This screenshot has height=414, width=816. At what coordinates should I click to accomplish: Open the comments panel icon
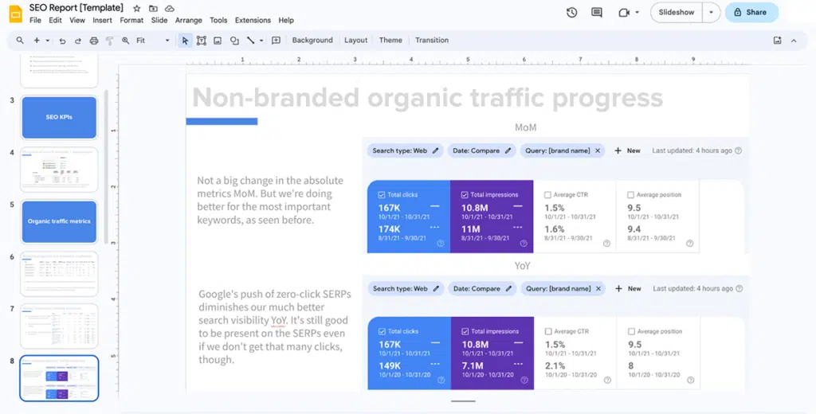tap(597, 13)
